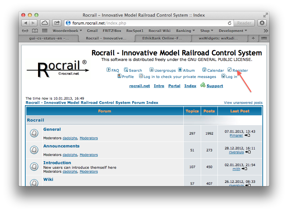Click the Support money icon

click(x=203, y=85)
